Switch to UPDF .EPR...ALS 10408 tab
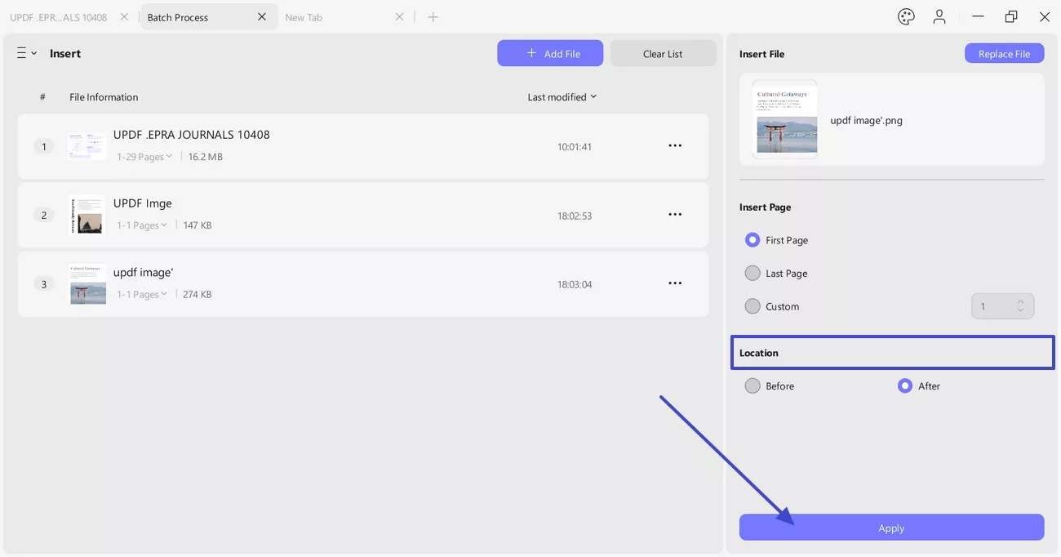1061x557 pixels. tap(59, 17)
